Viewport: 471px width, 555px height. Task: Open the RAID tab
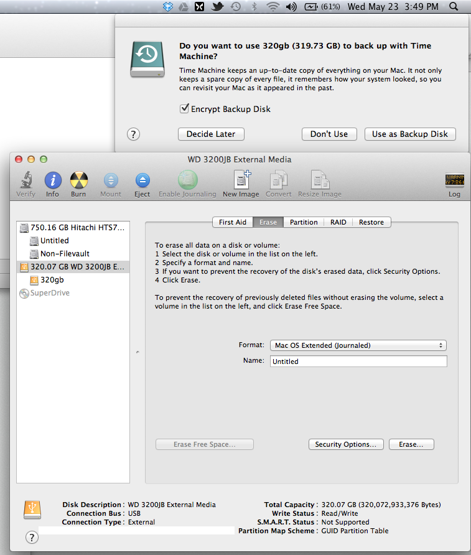coord(338,222)
